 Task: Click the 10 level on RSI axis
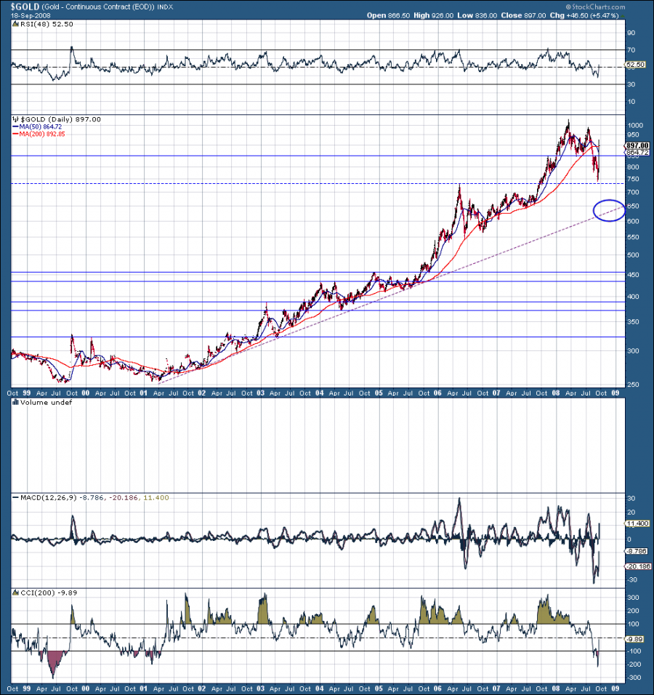(x=631, y=102)
